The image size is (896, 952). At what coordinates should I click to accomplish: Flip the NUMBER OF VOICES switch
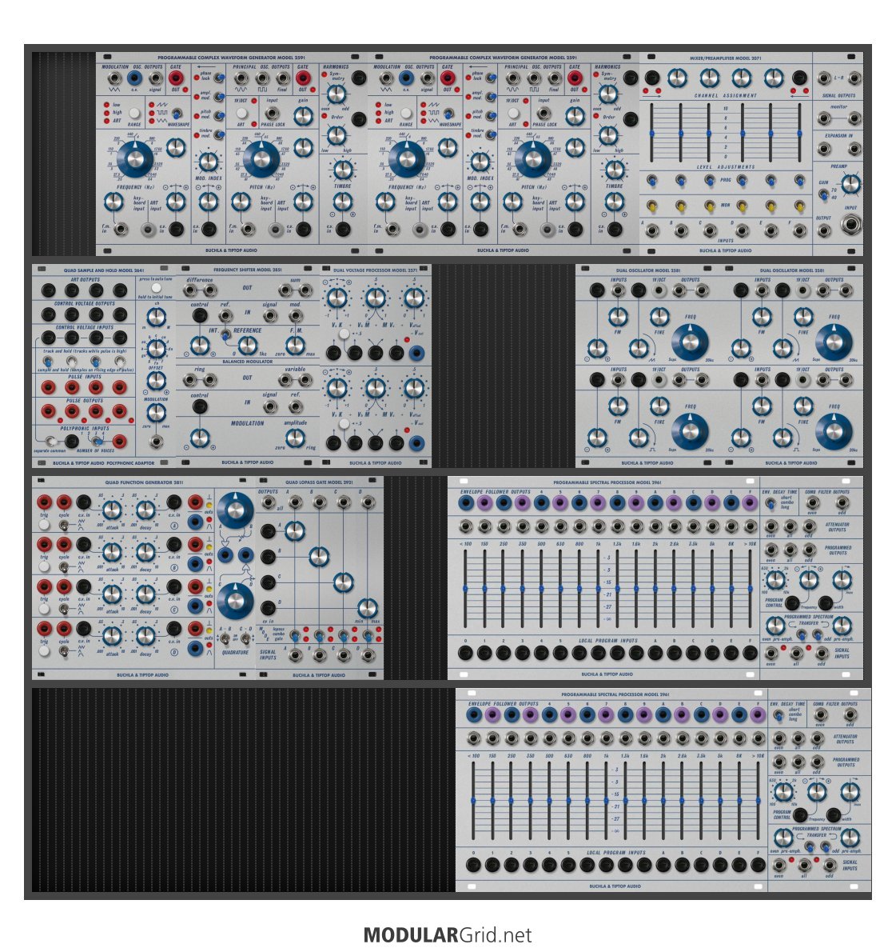click(96, 441)
